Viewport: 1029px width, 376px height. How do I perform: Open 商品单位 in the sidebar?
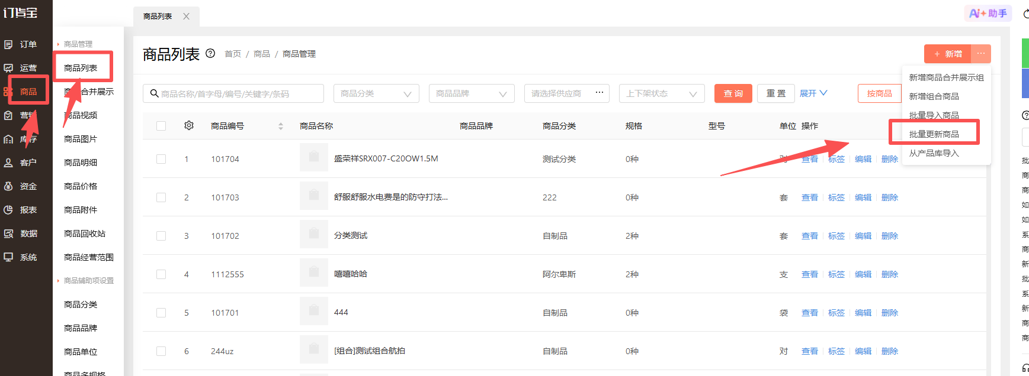81,352
